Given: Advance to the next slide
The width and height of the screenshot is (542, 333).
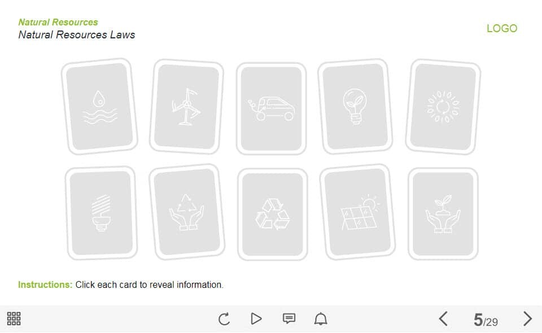Looking at the screenshot, I should click(x=527, y=318).
